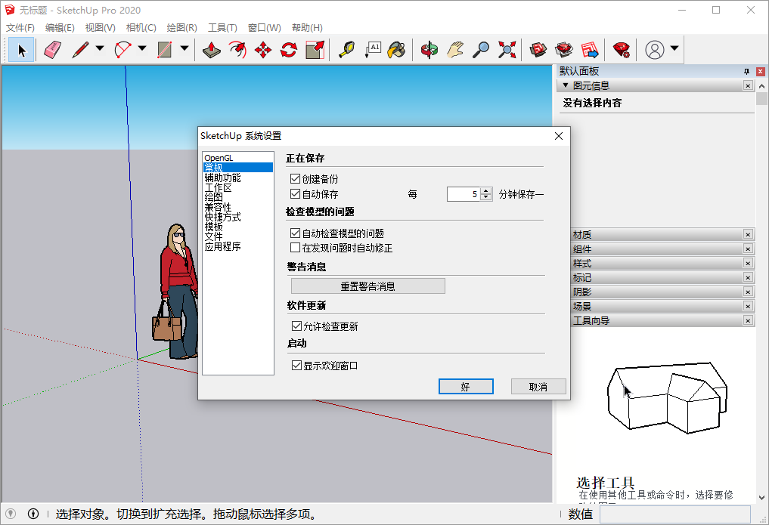This screenshot has width=769, height=525.
Task: Disable the 显示欢迎窗口 checkbox
Action: tap(296, 364)
